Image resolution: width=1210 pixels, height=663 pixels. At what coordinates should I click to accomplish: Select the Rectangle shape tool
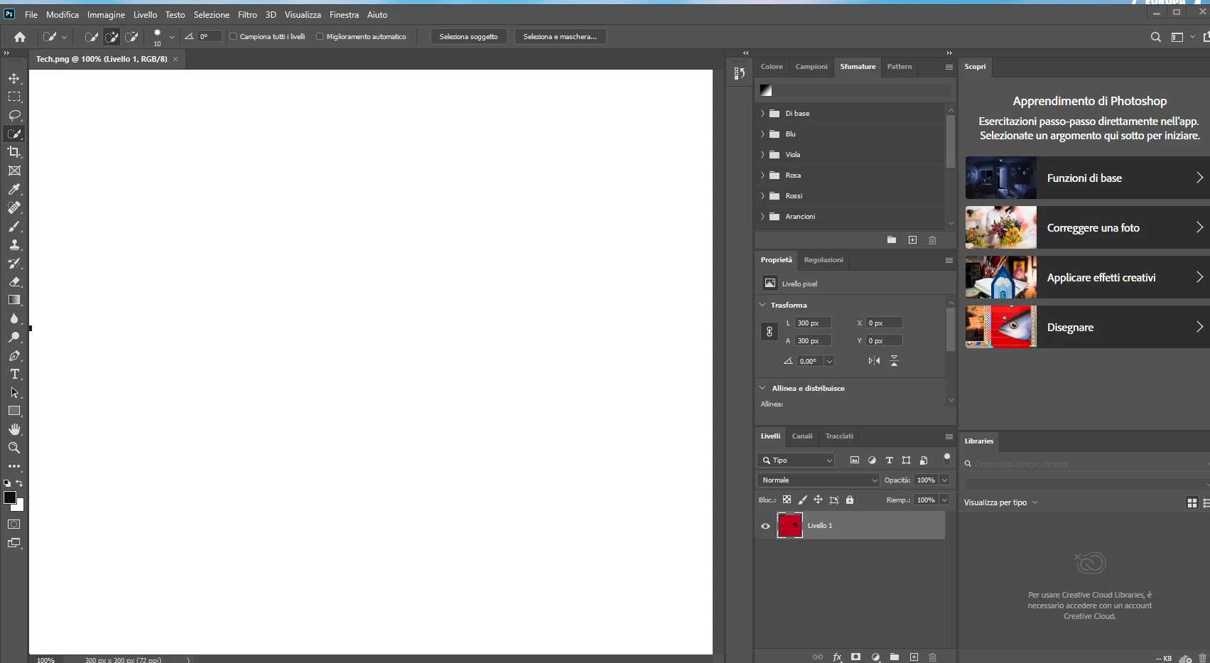coord(14,411)
